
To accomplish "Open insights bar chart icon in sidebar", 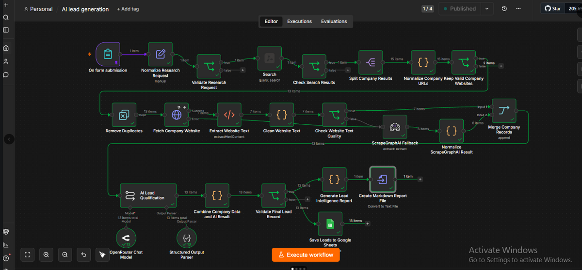I will point(6,245).
